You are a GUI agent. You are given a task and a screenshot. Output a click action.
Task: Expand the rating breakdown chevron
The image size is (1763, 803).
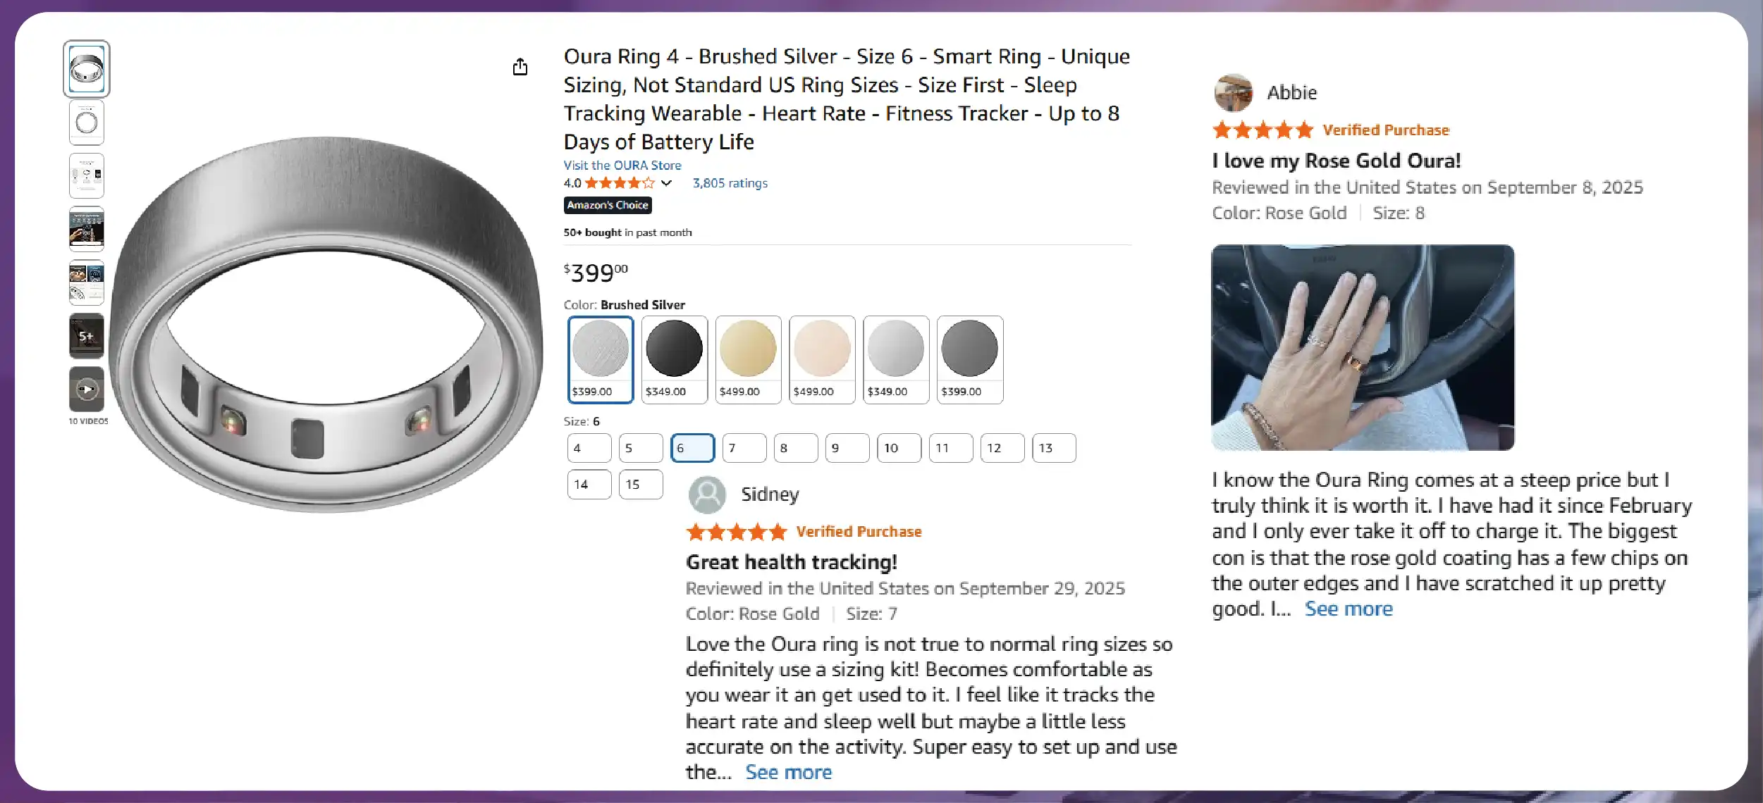click(666, 183)
